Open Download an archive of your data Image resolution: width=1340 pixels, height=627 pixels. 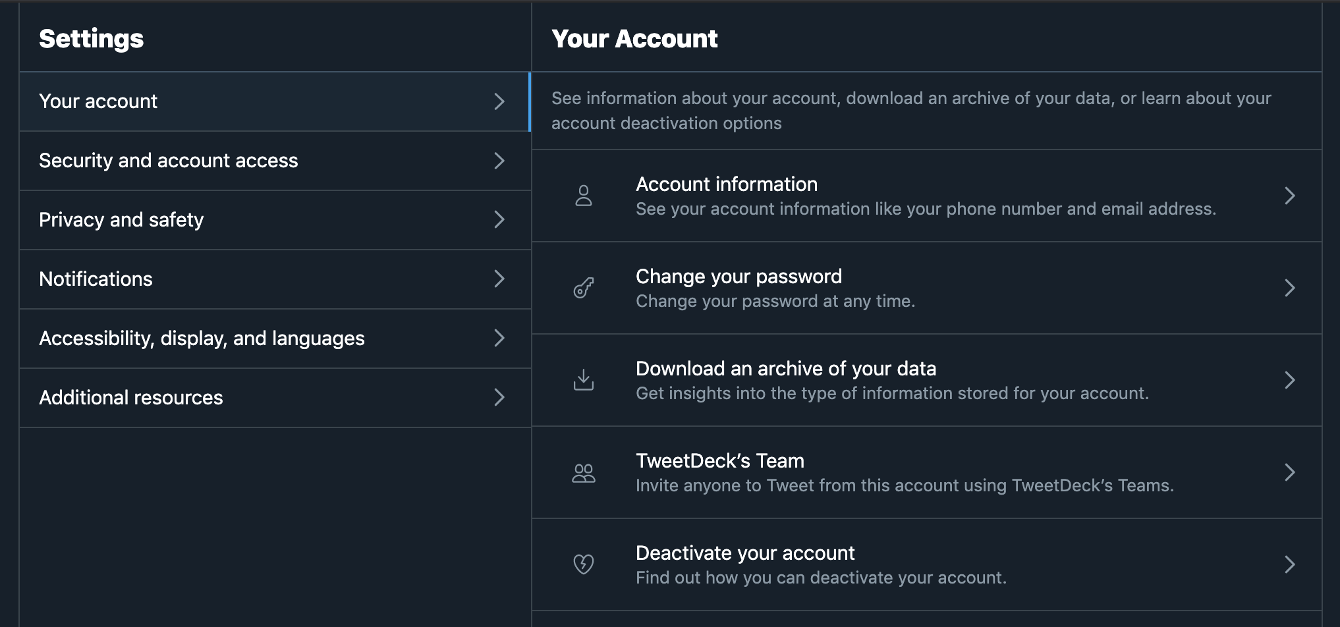pos(785,369)
